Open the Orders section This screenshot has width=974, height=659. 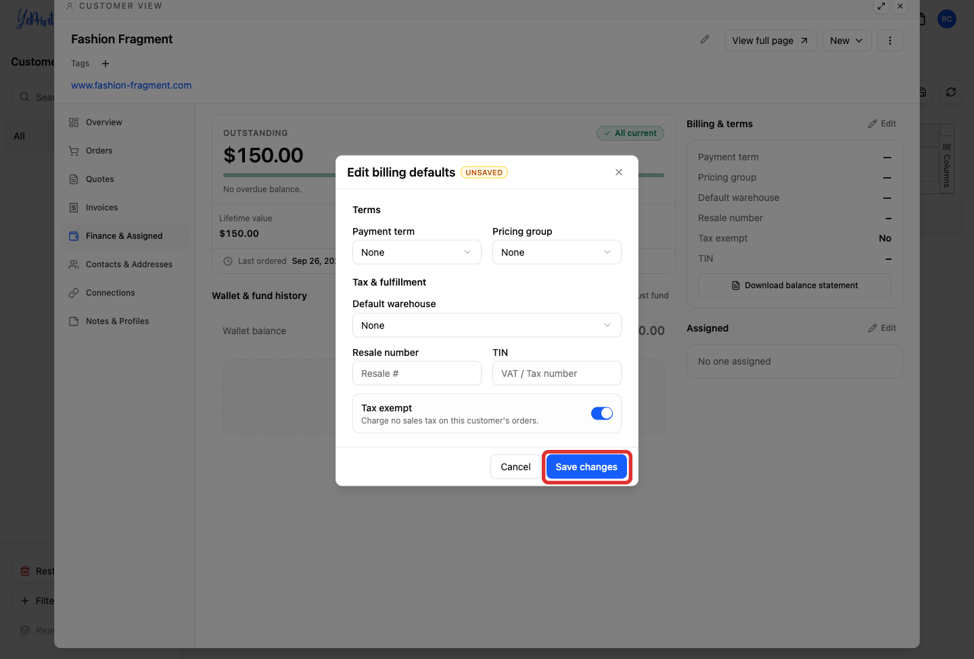[x=125, y=151]
